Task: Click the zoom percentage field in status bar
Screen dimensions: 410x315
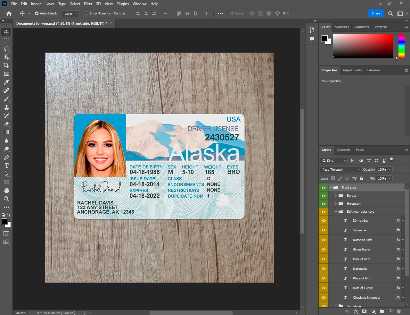Action: pos(21,313)
